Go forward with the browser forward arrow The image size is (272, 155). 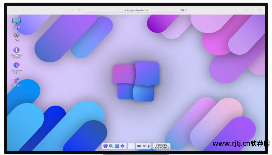[30, 10]
